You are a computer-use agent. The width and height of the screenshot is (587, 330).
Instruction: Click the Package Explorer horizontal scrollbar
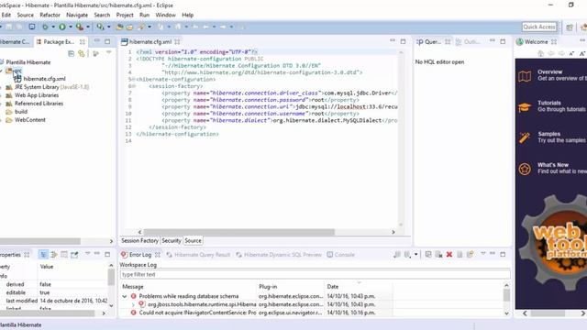pos(40,241)
